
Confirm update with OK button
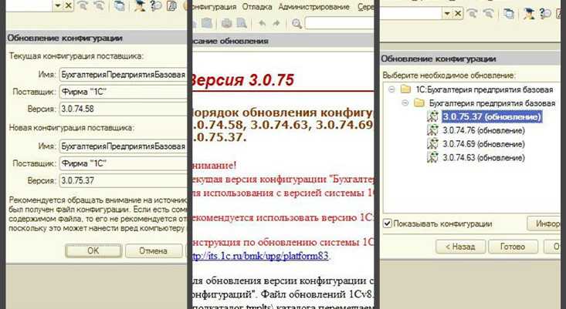pyautogui.click(x=93, y=250)
